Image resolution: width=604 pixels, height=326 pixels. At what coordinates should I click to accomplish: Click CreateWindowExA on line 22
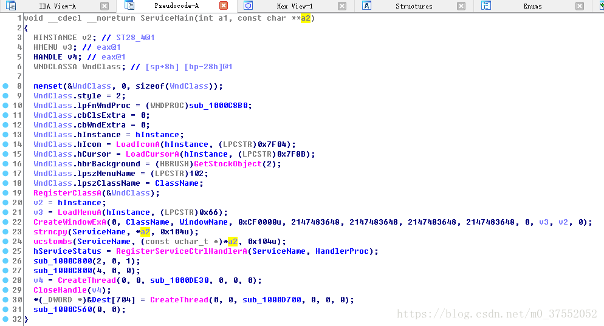pos(70,222)
